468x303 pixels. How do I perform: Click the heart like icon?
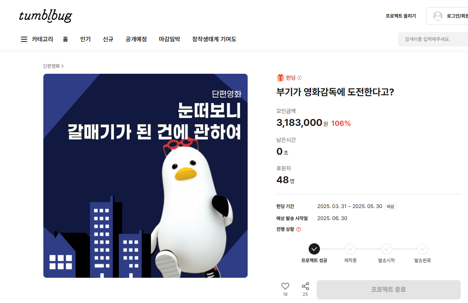285,286
